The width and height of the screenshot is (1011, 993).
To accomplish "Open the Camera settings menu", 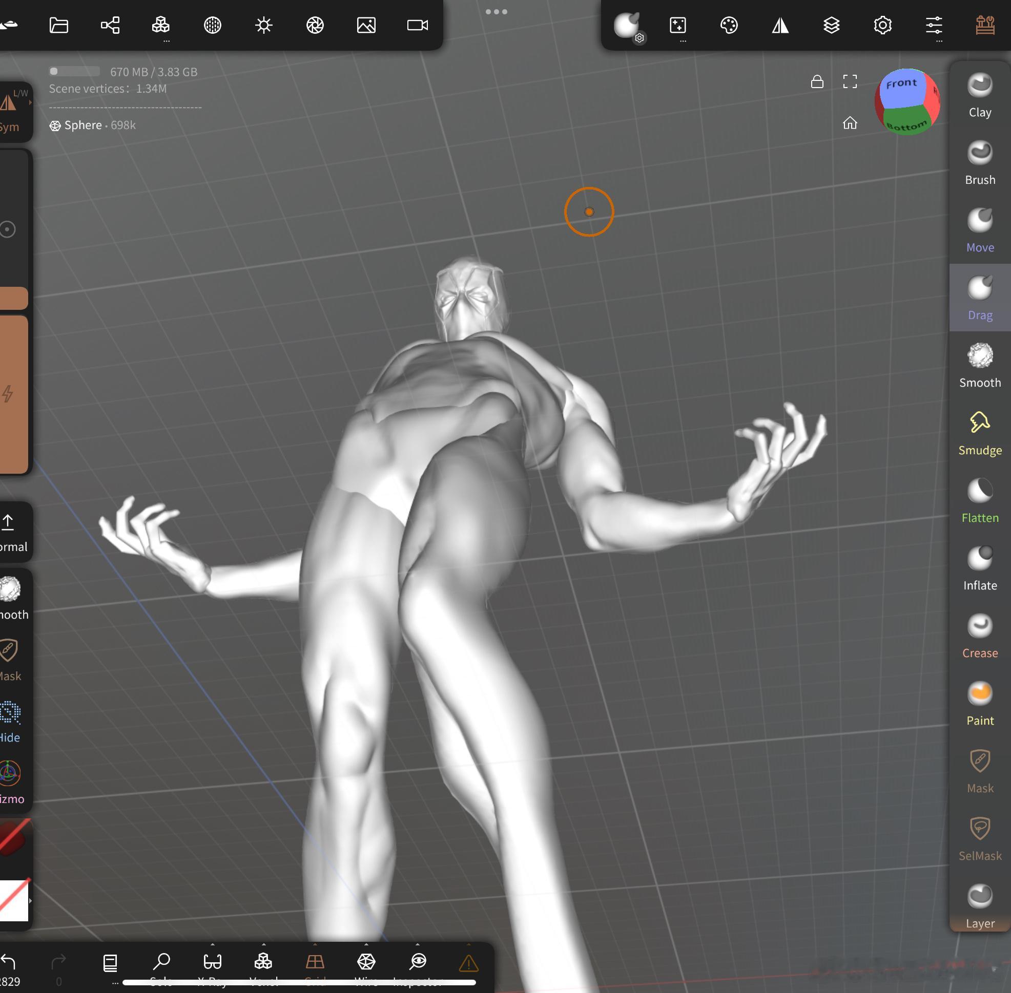I will 418,25.
